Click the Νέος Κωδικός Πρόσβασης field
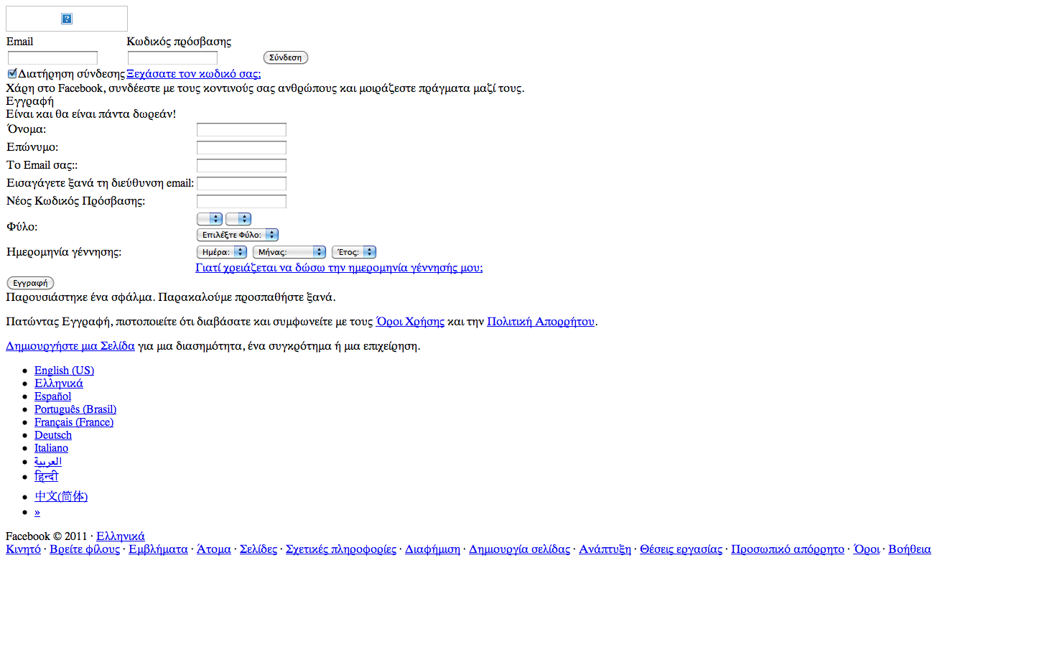Image resolution: width=1052 pixels, height=670 pixels. coord(241,201)
